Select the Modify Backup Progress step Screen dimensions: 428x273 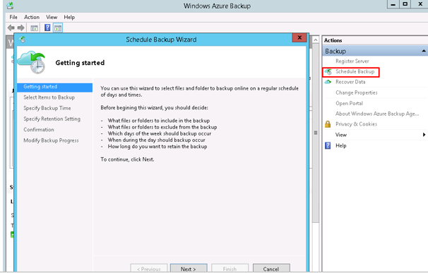coord(51,140)
